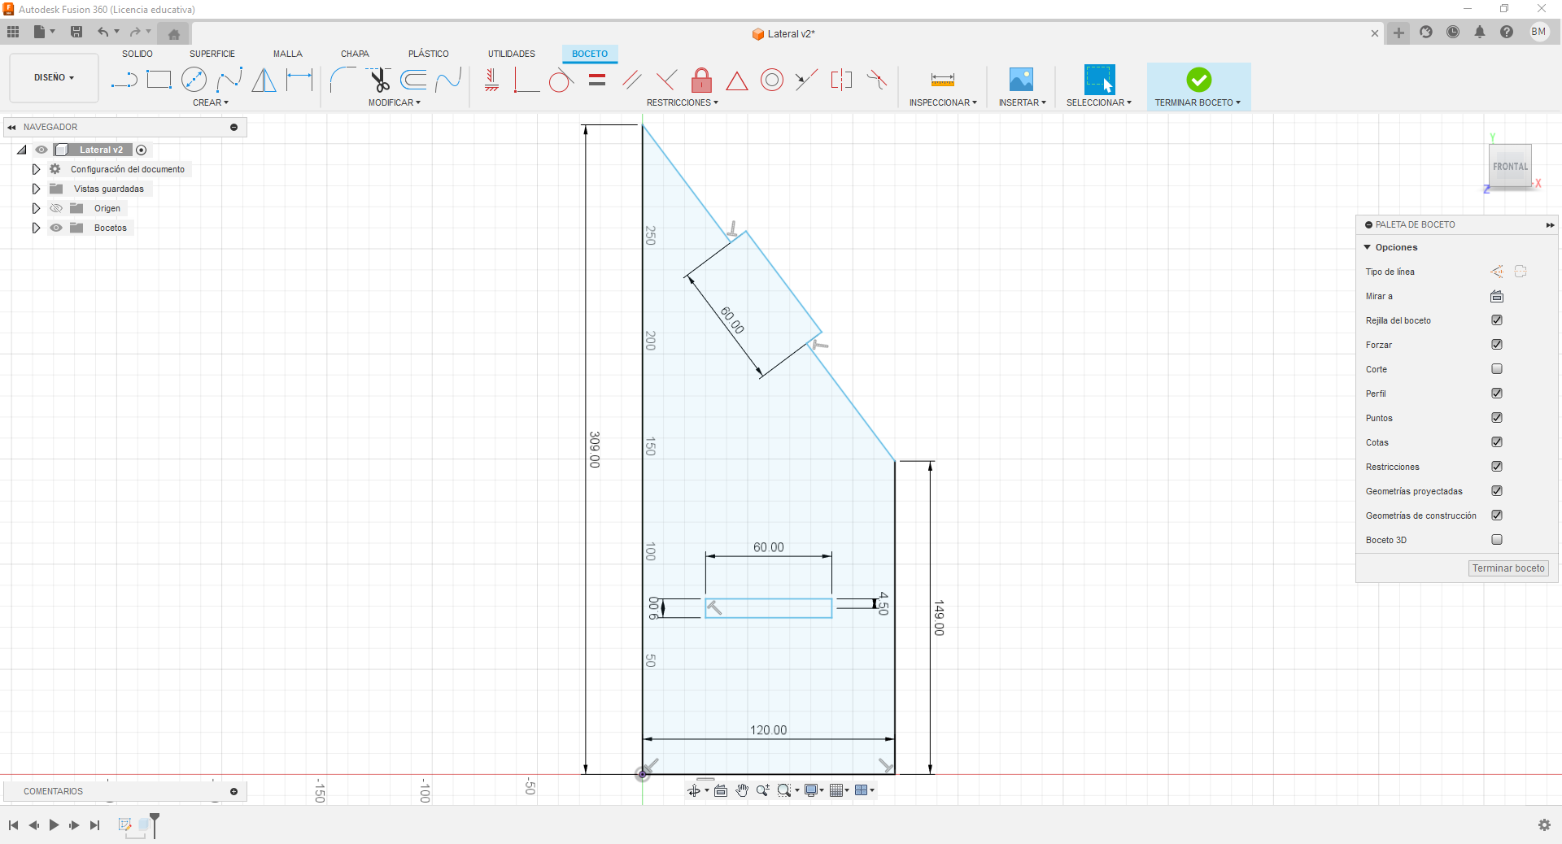Select the Offset tool
Viewport: 1562px width, 844px height.
point(413,80)
